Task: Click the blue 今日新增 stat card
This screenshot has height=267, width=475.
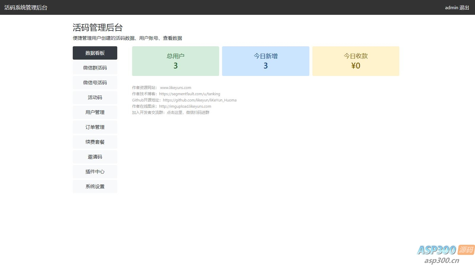Action: (x=266, y=61)
